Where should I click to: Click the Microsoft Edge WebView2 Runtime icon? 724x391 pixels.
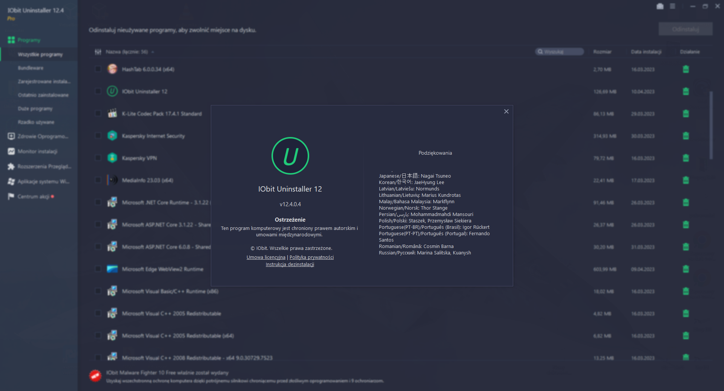coord(112,269)
